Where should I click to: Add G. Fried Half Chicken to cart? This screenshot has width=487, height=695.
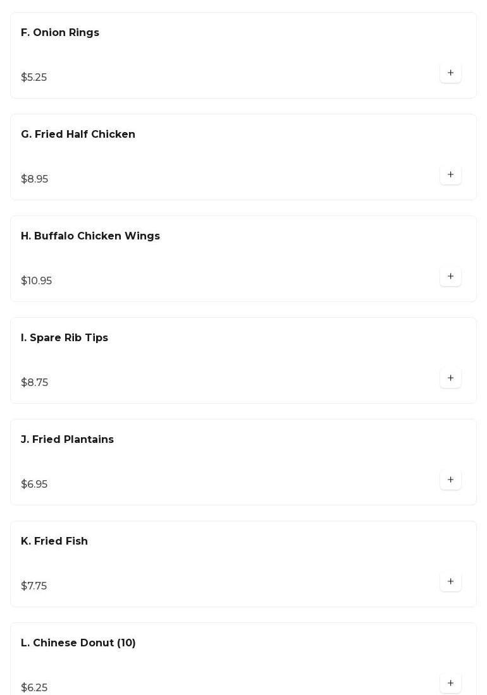click(x=450, y=175)
